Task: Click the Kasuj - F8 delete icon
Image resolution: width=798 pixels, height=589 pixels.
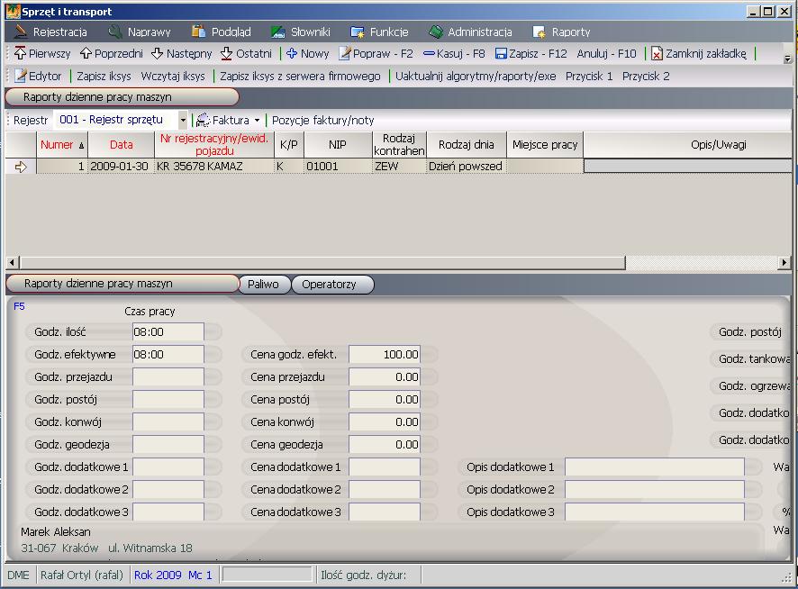Action: point(429,53)
